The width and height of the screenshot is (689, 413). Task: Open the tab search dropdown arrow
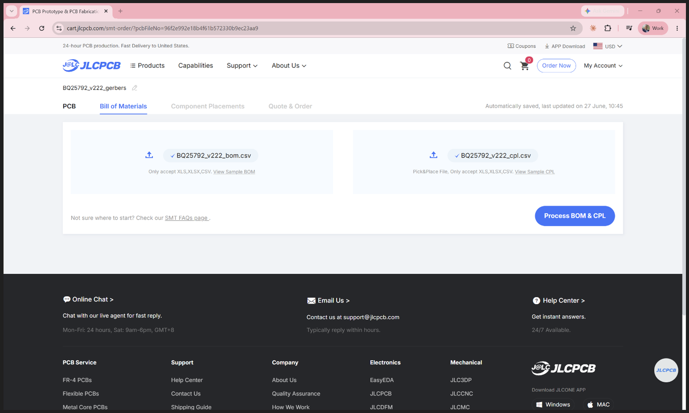pyautogui.click(x=11, y=11)
